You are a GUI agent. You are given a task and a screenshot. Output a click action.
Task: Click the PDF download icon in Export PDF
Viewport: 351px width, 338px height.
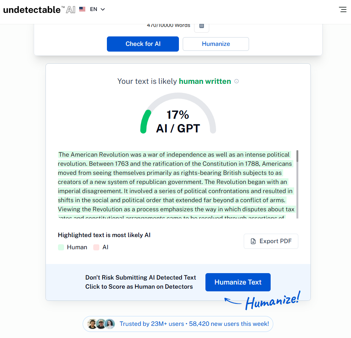pyautogui.click(x=253, y=241)
